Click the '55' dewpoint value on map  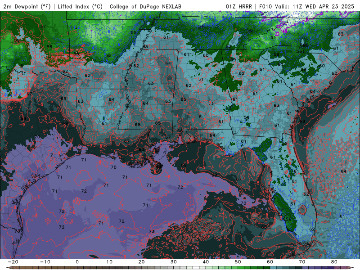[x=134, y=32]
